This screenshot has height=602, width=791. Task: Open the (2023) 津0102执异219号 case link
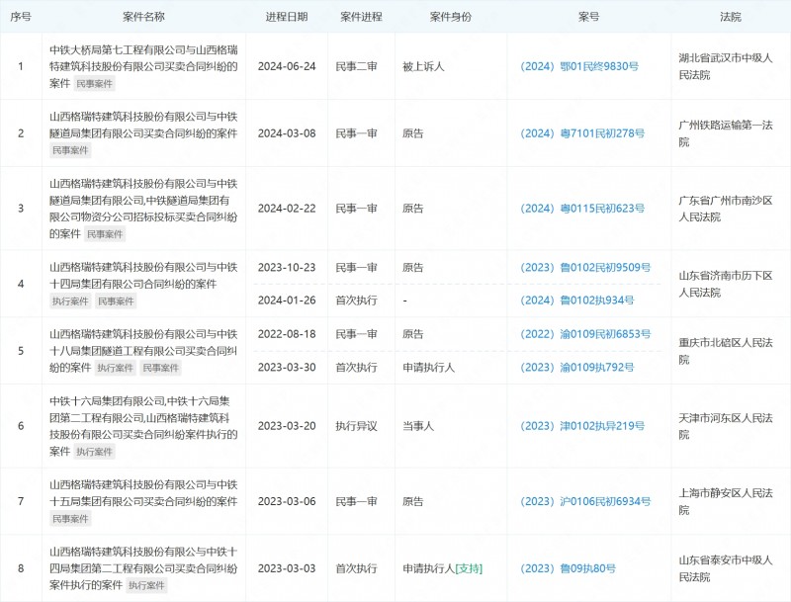[x=581, y=425]
